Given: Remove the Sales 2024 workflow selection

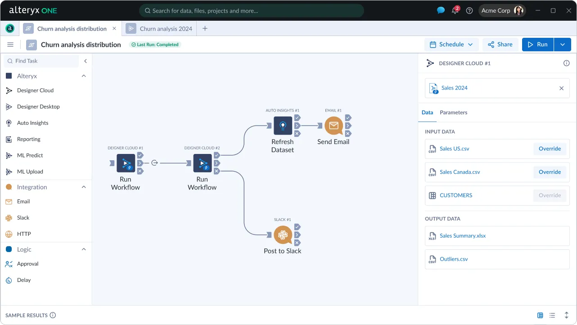Looking at the screenshot, I should coord(561,88).
